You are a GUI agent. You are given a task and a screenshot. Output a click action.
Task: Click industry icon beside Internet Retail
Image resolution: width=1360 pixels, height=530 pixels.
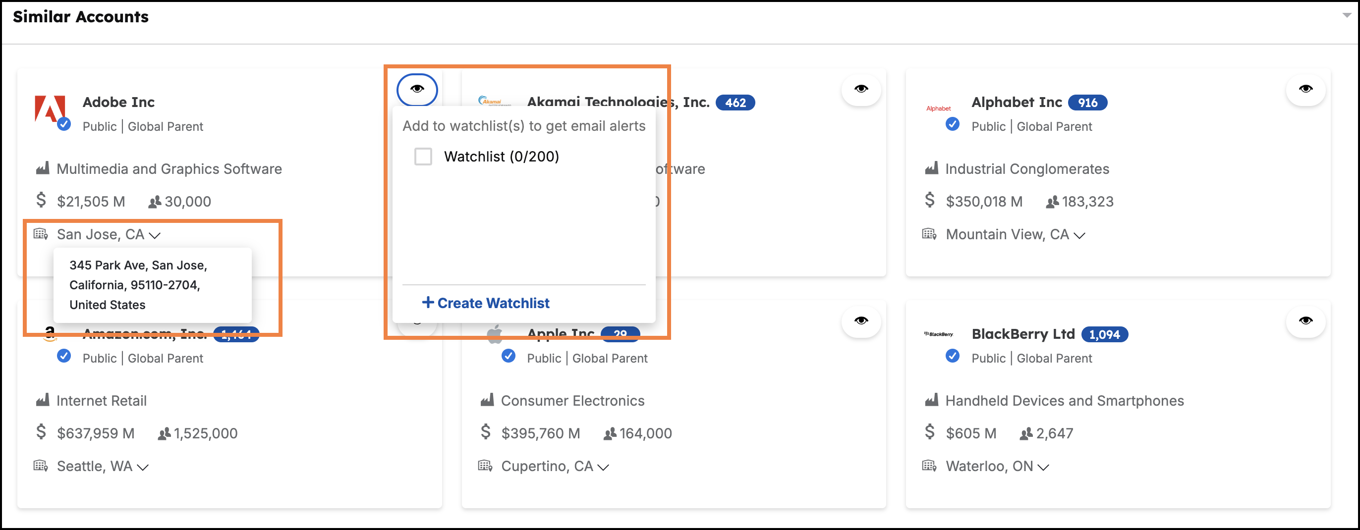(x=42, y=400)
